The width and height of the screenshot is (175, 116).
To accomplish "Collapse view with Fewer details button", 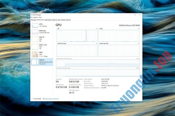I will click(x=36, y=99).
